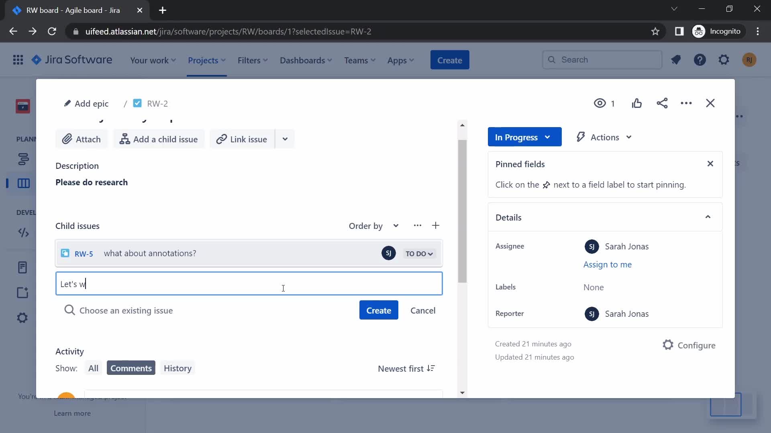Viewport: 771px width, 433px height.
Task: Toggle Comments filter in Activity
Action: click(x=131, y=368)
